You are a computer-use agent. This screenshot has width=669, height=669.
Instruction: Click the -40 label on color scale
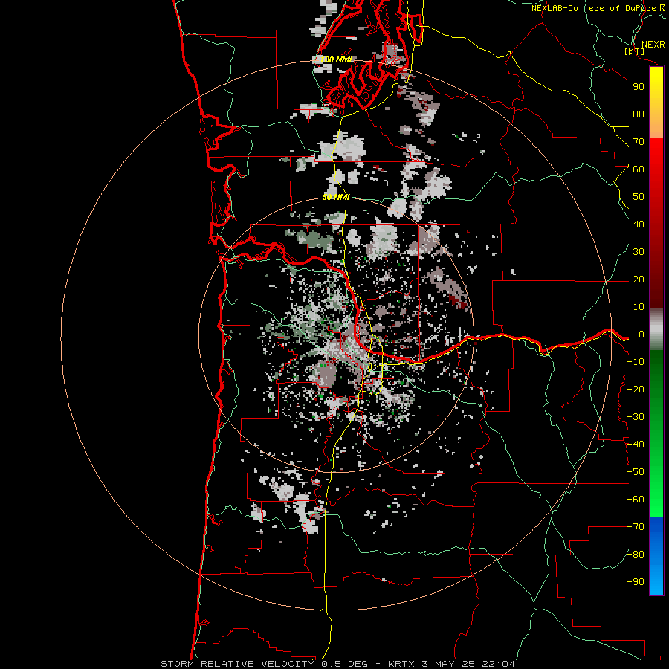point(636,445)
